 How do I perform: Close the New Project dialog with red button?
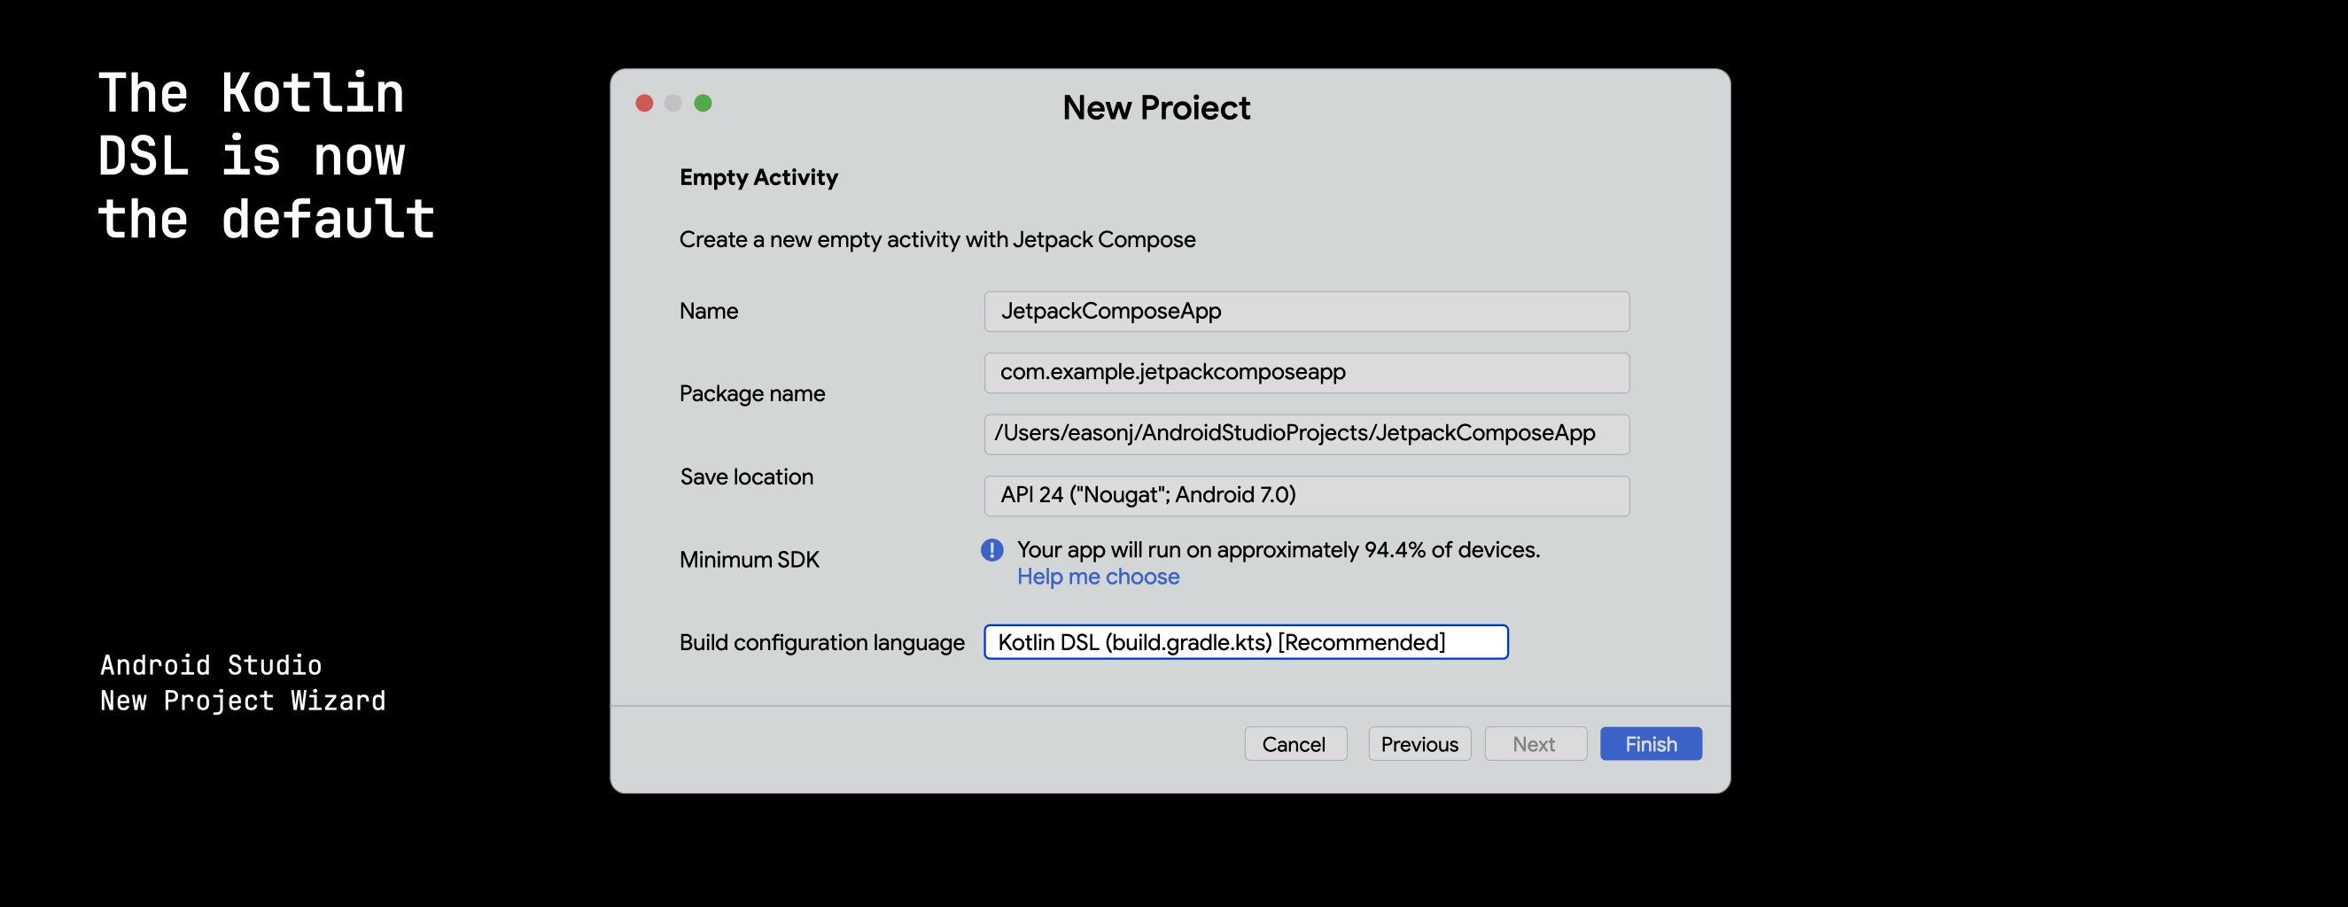[644, 103]
